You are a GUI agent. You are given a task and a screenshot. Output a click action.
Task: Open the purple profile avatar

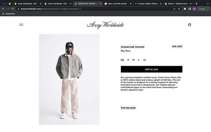(194, 9)
